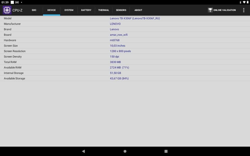Tap the Android home circle button

click(125, 151)
